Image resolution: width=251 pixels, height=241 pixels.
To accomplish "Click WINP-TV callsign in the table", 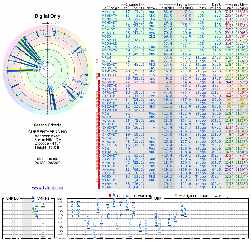I will click(x=109, y=184).
